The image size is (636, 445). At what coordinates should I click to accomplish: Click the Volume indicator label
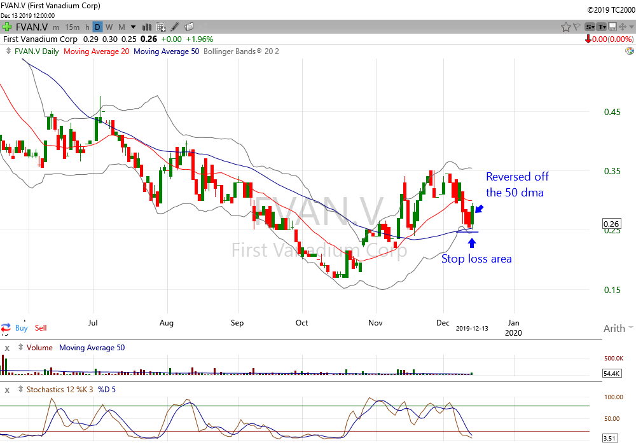[x=39, y=348]
